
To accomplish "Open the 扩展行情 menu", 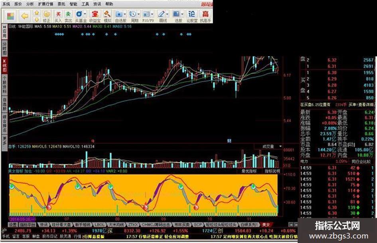I will coord(46,4).
